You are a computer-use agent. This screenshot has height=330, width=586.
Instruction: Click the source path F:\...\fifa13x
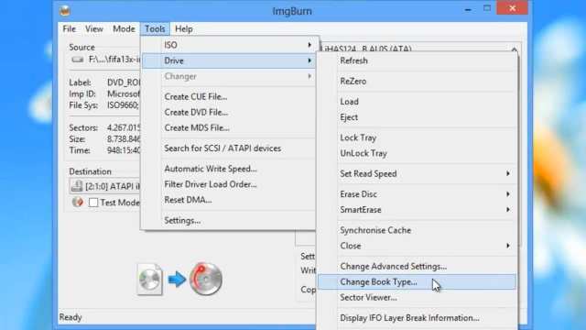click(114, 60)
